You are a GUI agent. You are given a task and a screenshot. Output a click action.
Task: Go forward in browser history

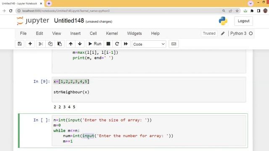[4, 11]
